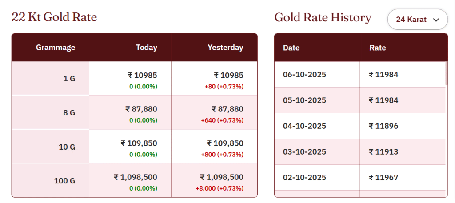455x203 pixels.
Task: Click the ₹ 11896 rate value
Action: 383,126
